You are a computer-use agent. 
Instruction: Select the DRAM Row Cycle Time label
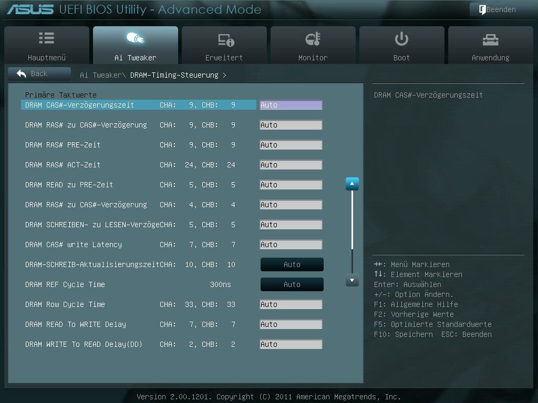point(65,304)
